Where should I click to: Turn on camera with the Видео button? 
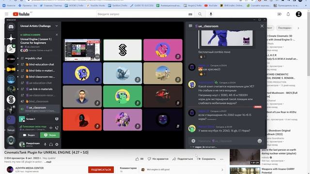click(29, 135)
